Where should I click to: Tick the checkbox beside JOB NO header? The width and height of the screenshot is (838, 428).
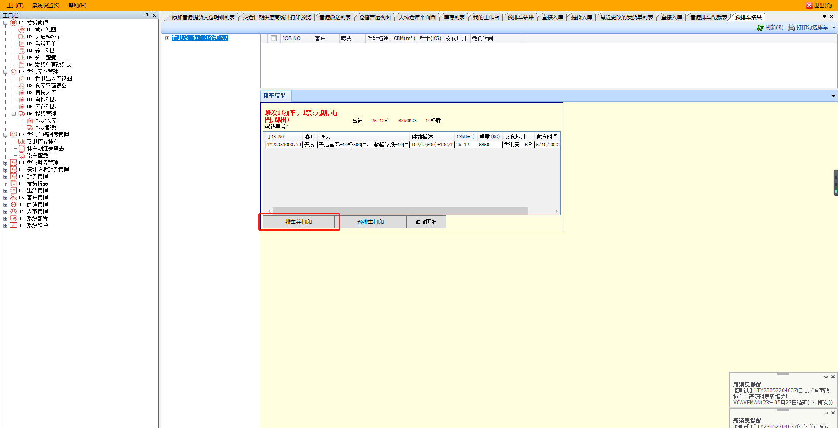pos(274,38)
